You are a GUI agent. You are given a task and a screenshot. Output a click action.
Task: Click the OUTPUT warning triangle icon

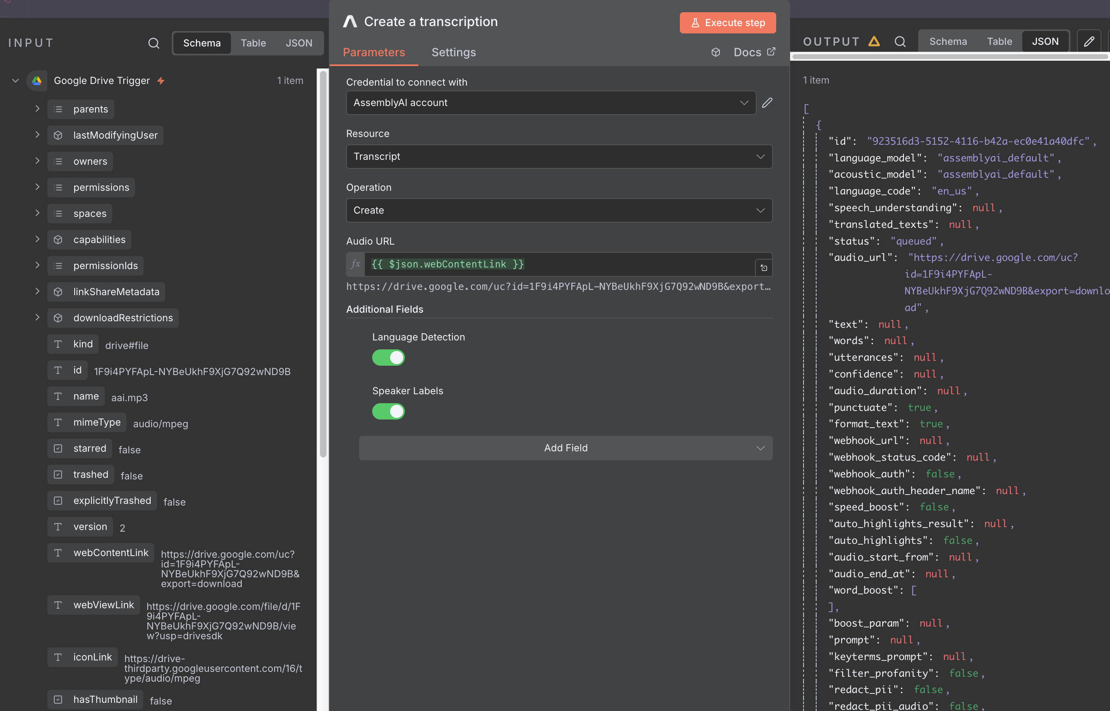874,42
